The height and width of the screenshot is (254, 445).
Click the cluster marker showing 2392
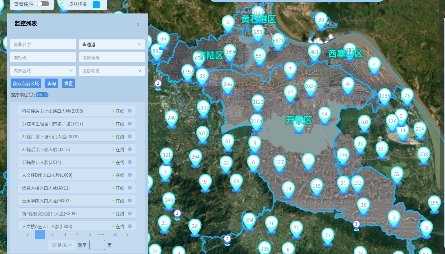coord(203,109)
